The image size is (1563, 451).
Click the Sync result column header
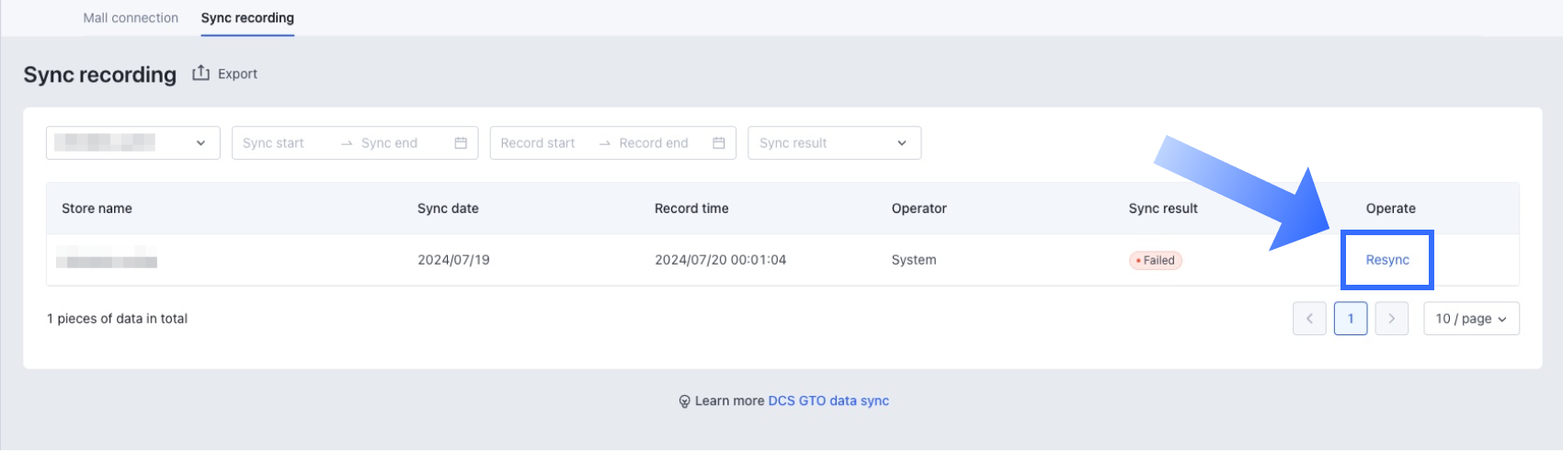(x=1163, y=209)
